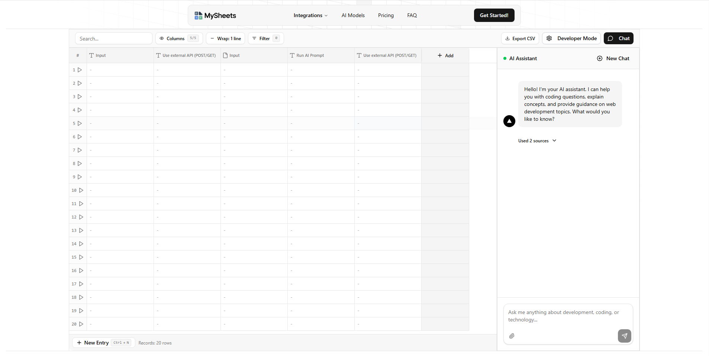Export the table with Export CSV
Image resolution: width=709 pixels, height=356 pixels.
pos(520,38)
